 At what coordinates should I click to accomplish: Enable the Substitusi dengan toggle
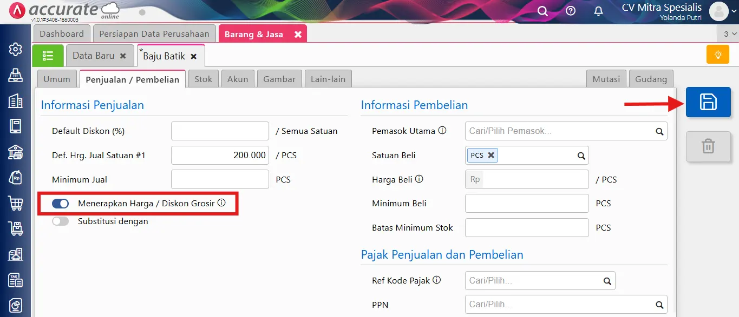(x=60, y=221)
